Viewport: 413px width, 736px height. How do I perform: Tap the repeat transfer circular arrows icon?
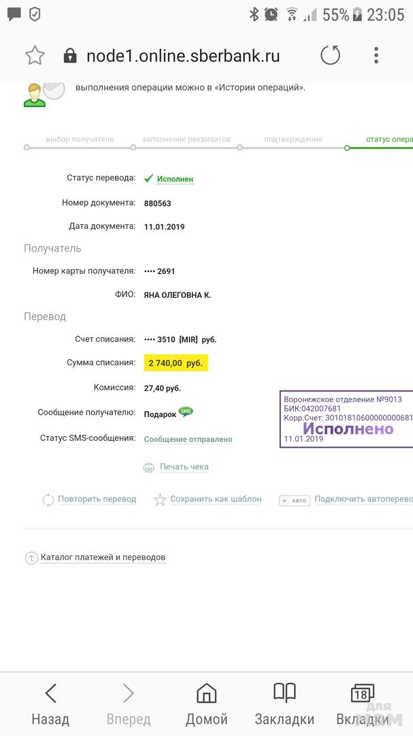tap(48, 500)
